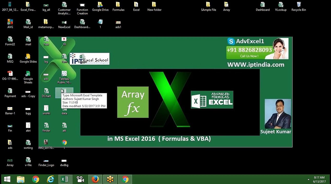This screenshot has height=184, width=331.
Task: Open the data Excel file
Action: click(x=64, y=112)
